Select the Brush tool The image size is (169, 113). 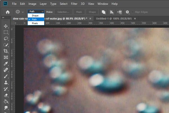(x=6, y=76)
